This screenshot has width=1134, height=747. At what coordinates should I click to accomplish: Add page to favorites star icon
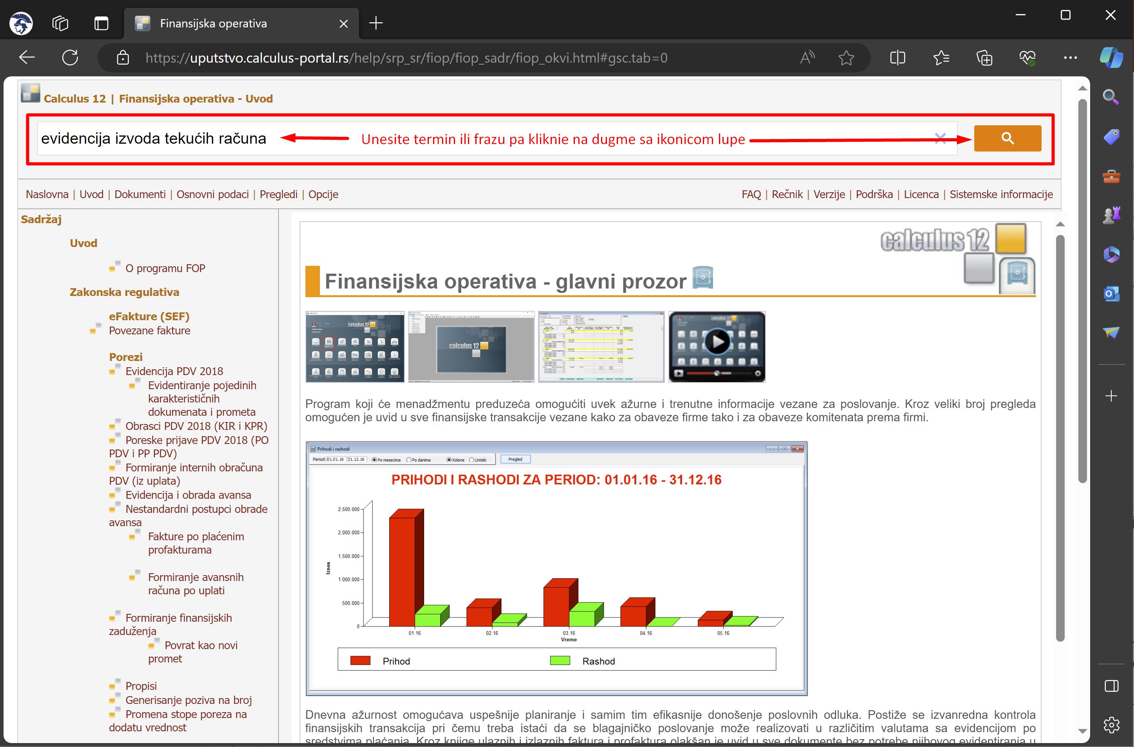tap(846, 58)
